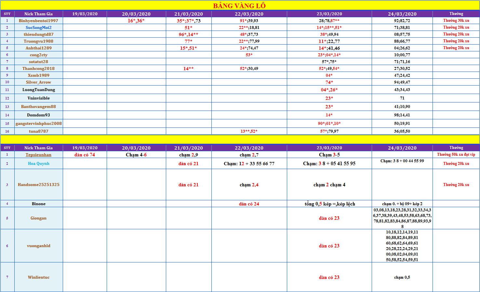Click the tổng 0,5 kép =,kép lệch cell

329,204
